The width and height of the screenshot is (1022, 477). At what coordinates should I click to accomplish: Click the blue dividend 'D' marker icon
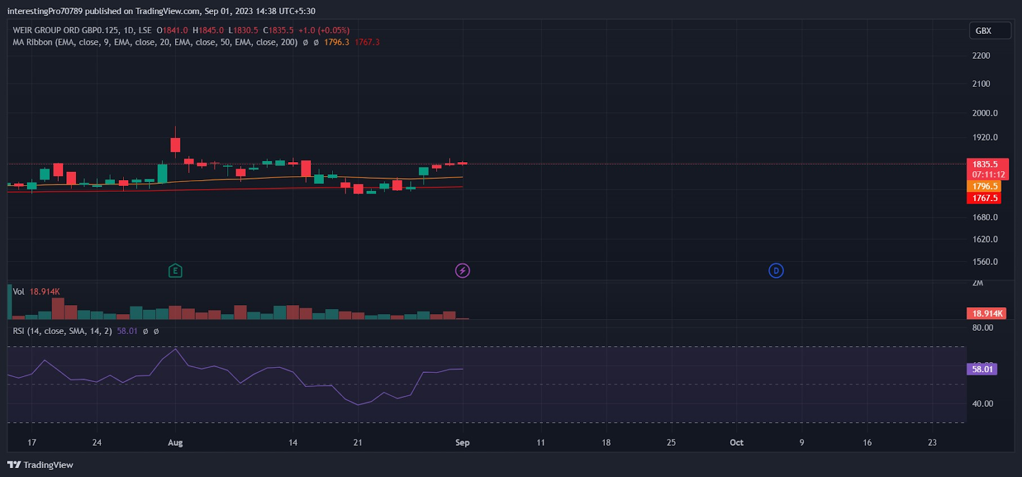pos(776,271)
